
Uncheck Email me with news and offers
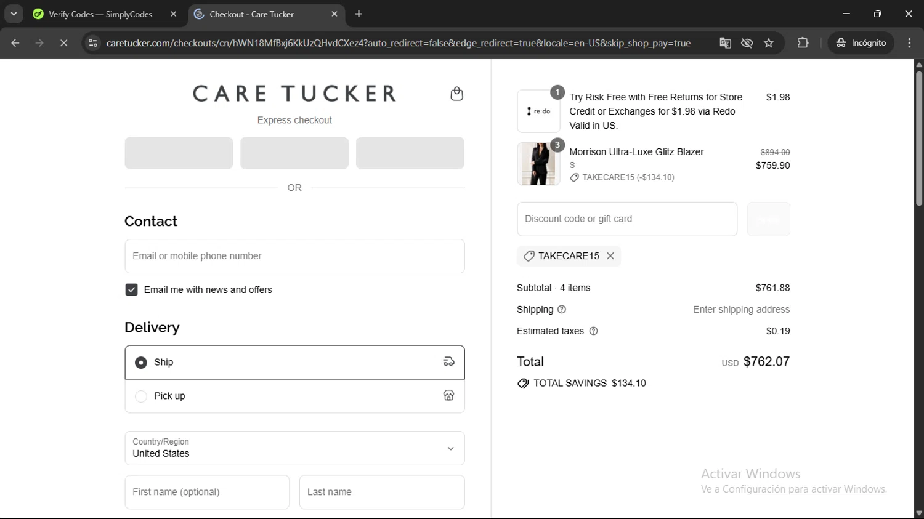click(x=131, y=289)
